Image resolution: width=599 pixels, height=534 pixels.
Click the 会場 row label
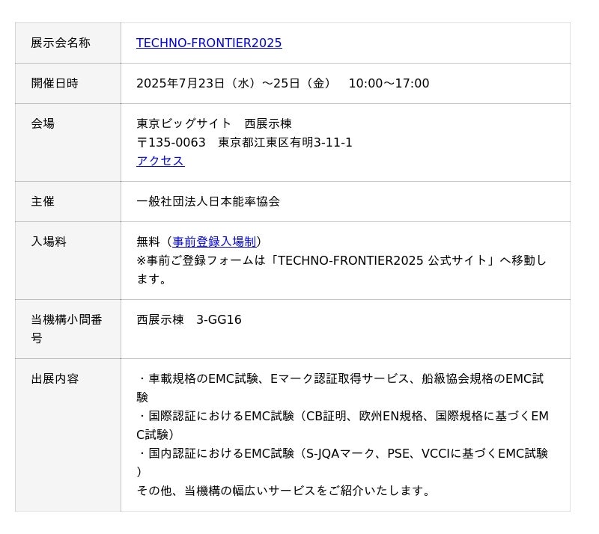coord(43,124)
